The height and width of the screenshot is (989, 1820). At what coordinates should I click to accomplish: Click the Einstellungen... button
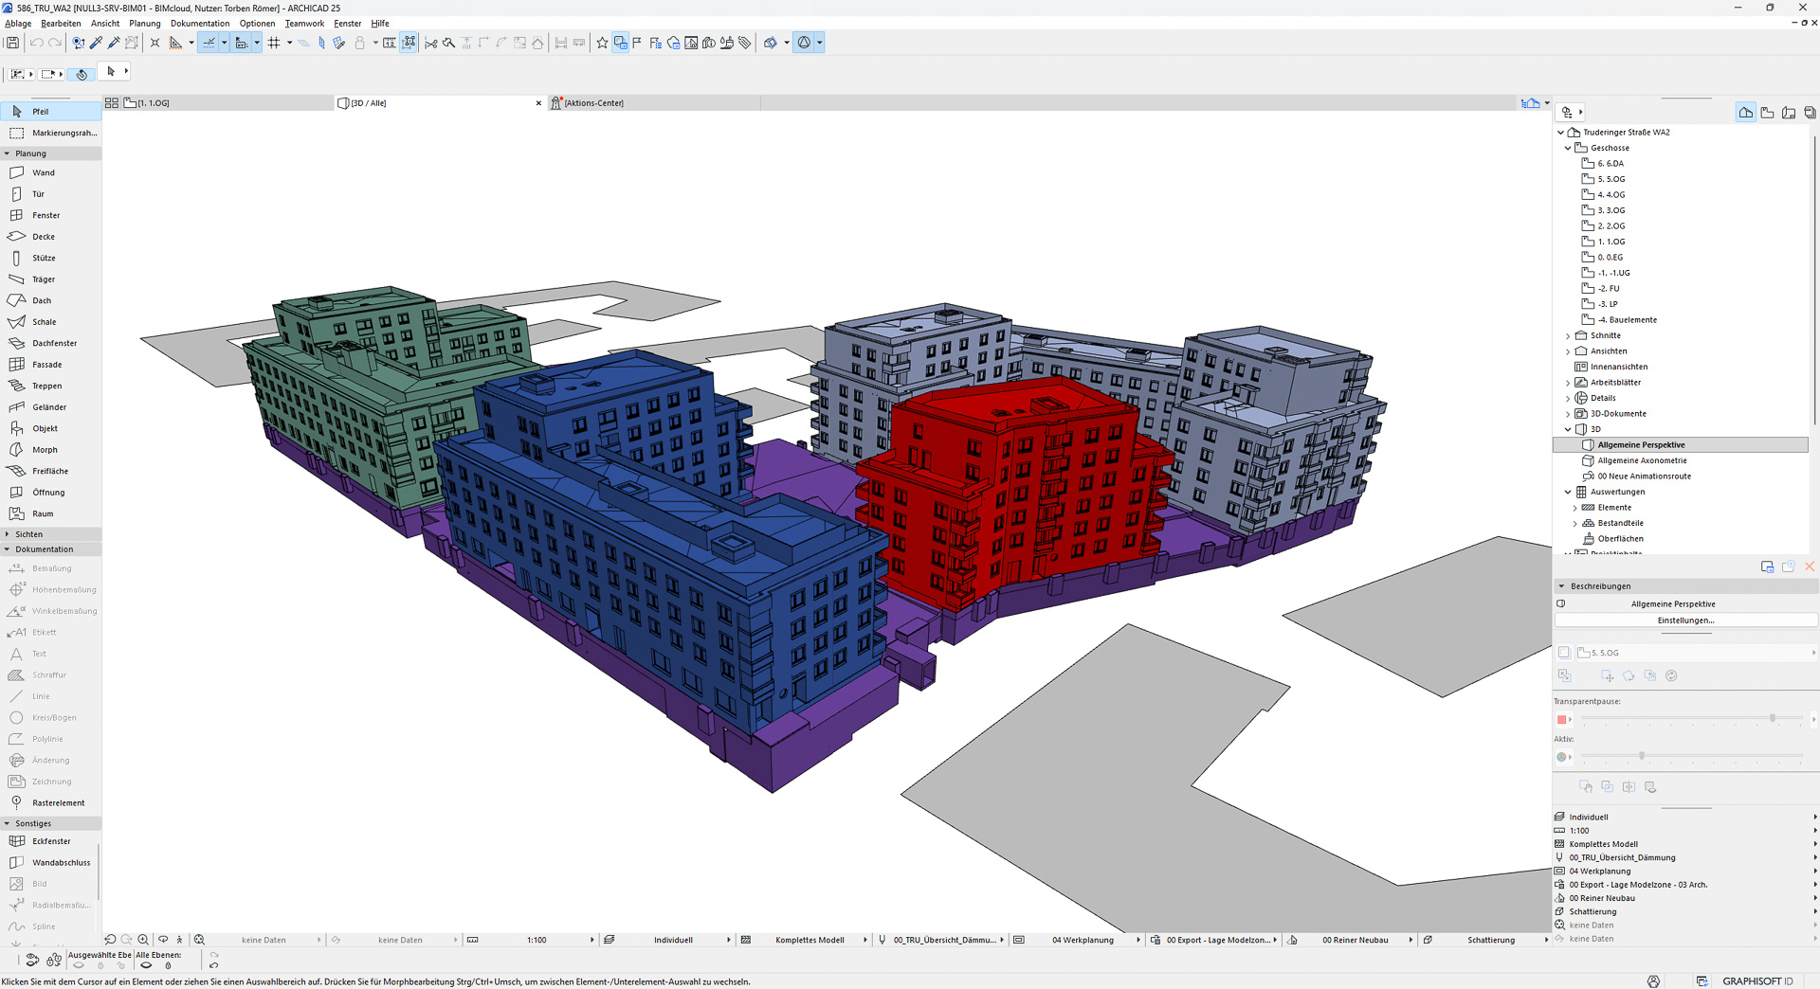pyautogui.click(x=1684, y=620)
